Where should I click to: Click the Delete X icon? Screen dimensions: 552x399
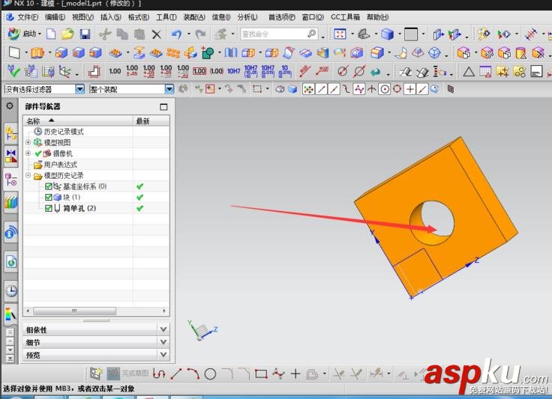pyautogui.click(x=156, y=34)
